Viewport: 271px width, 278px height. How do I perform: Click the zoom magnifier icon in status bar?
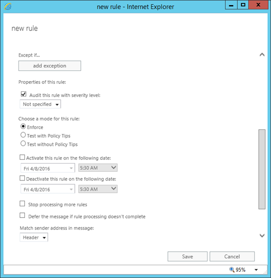pos(231,270)
